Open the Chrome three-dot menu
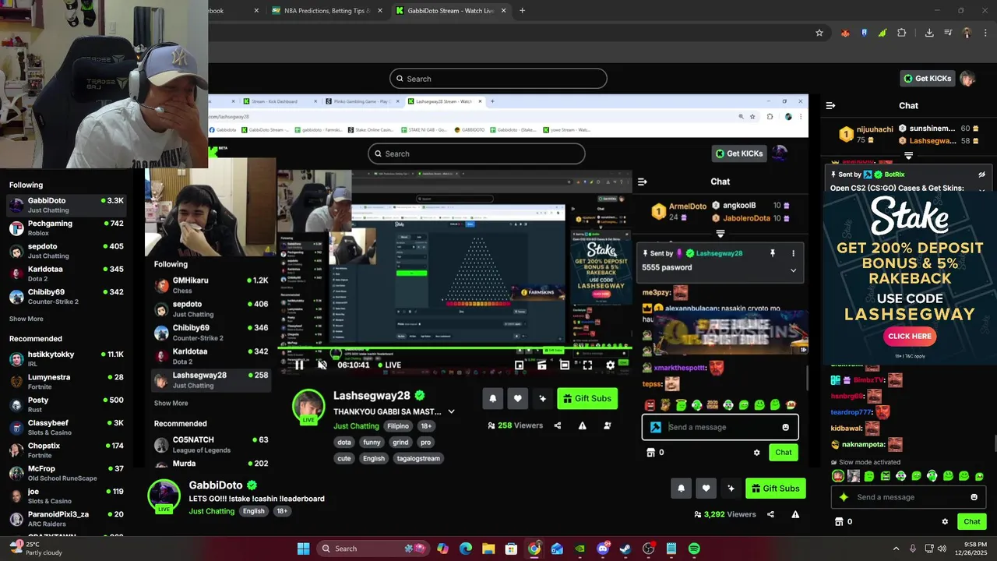This screenshot has height=561, width=997. coord(985,33)
